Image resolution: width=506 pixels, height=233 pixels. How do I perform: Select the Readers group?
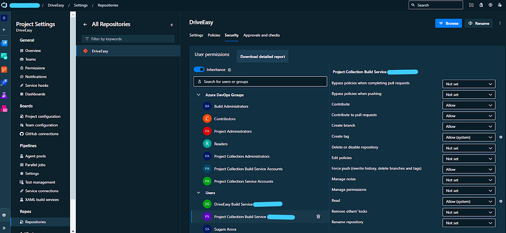click(260, 144)
